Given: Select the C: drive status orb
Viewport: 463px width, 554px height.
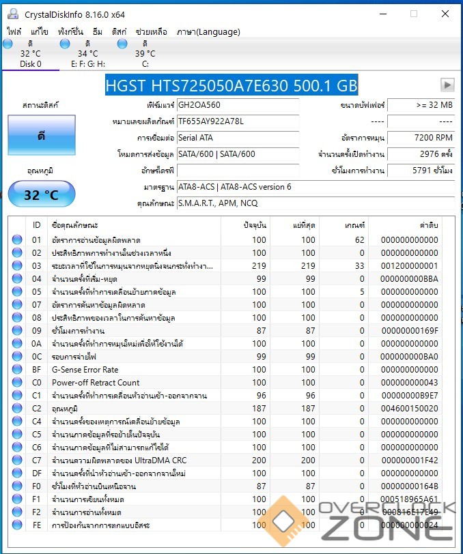Looking at the screenshot, I should click(x=123, y=44).
